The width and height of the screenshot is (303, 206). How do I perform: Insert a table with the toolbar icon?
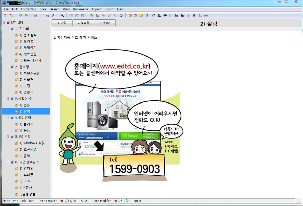pyautogui.click(x=98, y=15)
